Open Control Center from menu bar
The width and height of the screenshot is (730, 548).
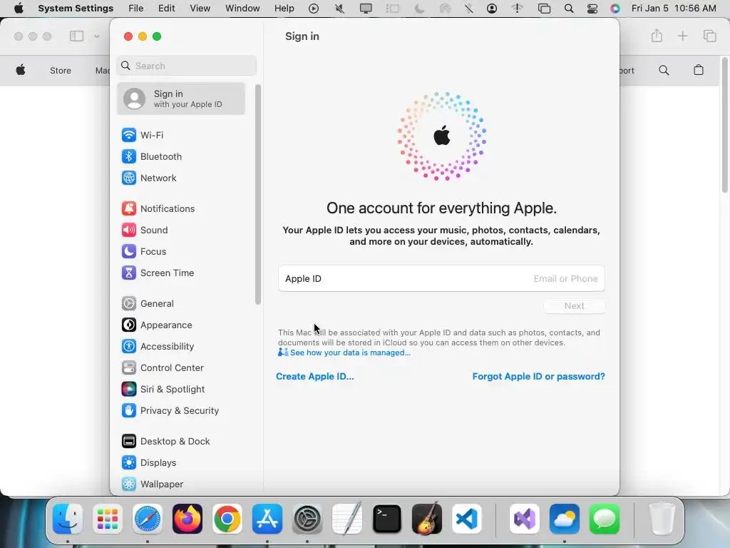[x=592, y=9]
